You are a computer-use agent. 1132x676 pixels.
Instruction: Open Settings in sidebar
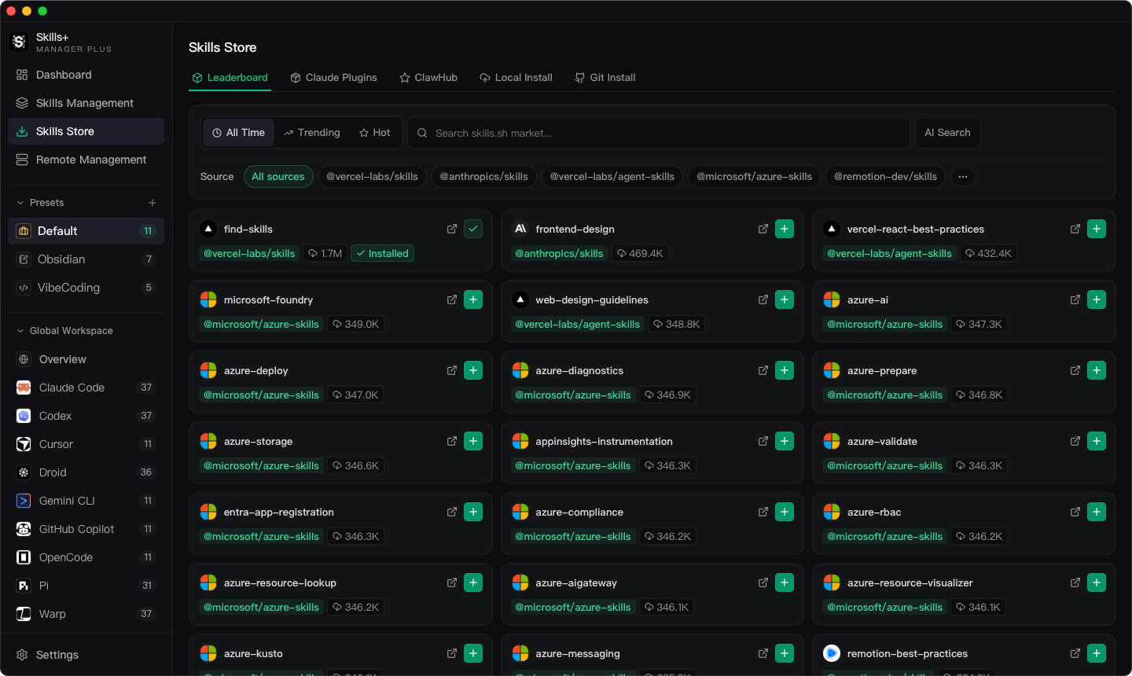click(x=86, y=655)
